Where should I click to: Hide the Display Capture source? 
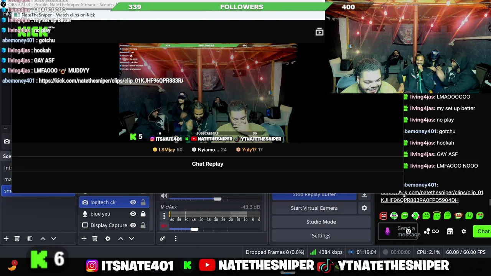pyautogui.click(x=133, y=225)
